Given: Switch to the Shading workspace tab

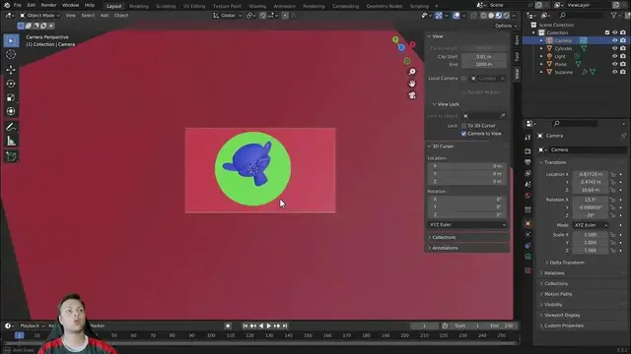Looking at the screenshot, I should point(257,6).
